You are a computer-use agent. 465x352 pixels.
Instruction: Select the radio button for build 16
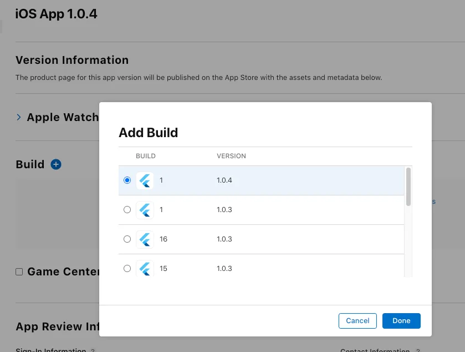click(127, 239)
